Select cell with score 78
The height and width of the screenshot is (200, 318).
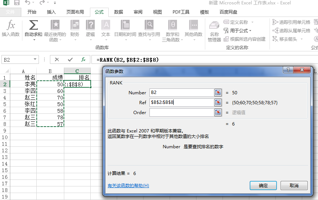pos(50,117)
